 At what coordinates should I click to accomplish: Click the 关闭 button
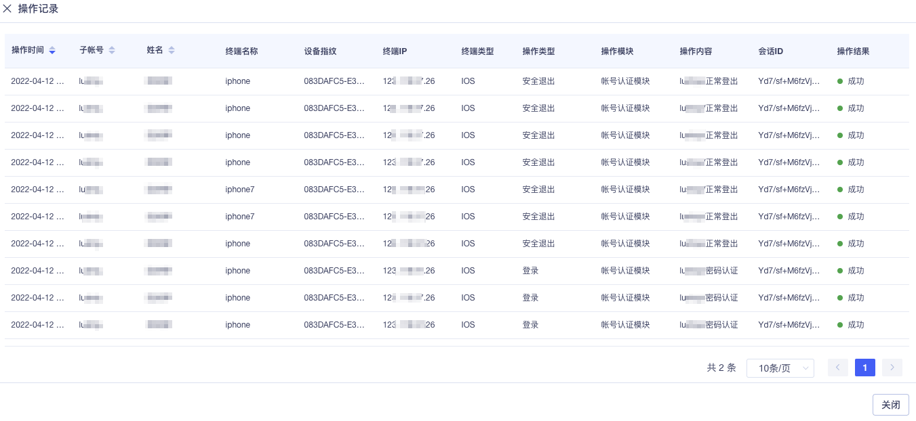(x=891, y=405)
